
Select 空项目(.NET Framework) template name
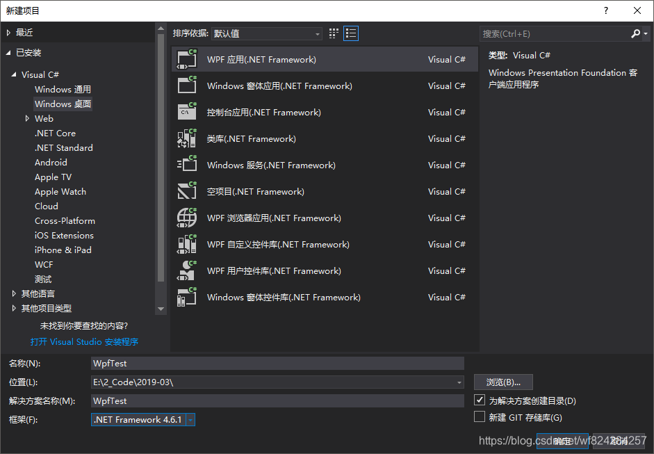click(256, 191)
